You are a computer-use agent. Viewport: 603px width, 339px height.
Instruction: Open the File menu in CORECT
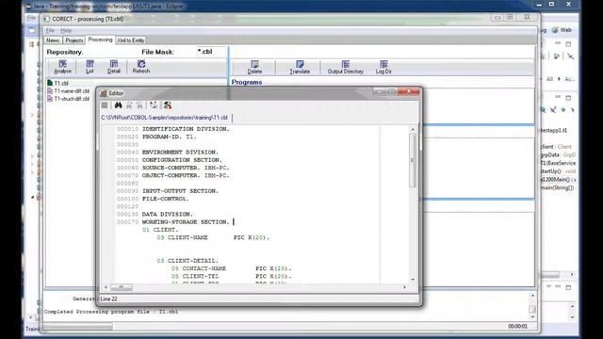click(50, 30)
